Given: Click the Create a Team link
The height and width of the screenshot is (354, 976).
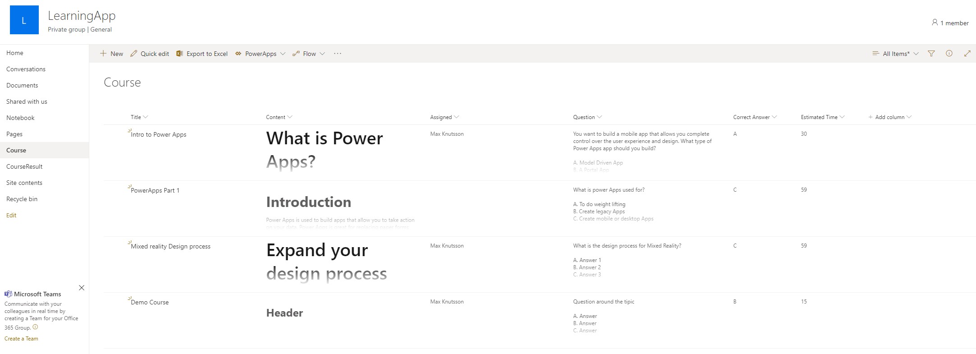Looking at the screenshot, I should (x=21, y=339).
